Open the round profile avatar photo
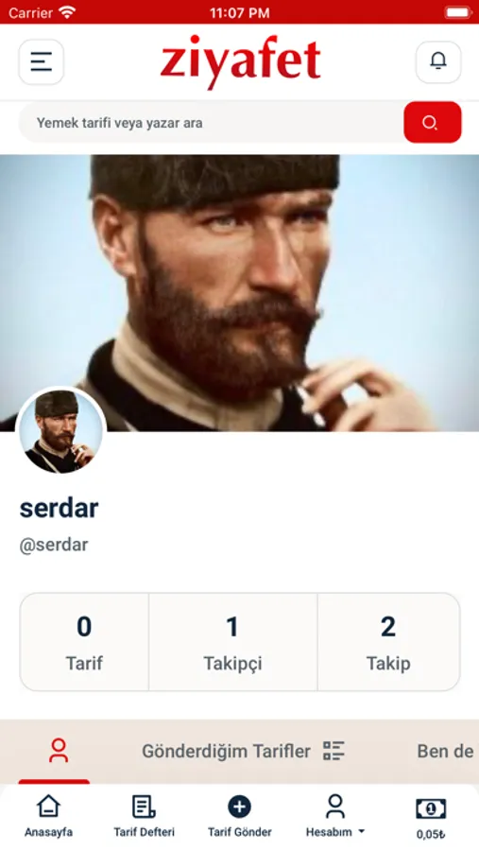The image size is (479, 851). (60, 431)
